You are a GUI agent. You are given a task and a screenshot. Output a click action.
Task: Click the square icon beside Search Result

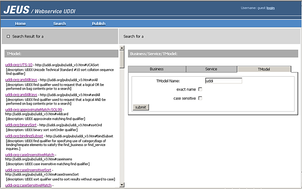click(8, 37)
